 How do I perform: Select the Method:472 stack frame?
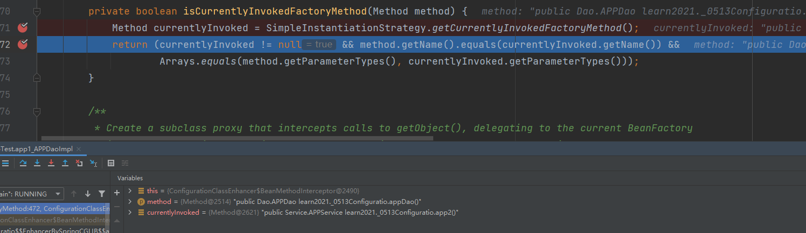tap(54, 209)
